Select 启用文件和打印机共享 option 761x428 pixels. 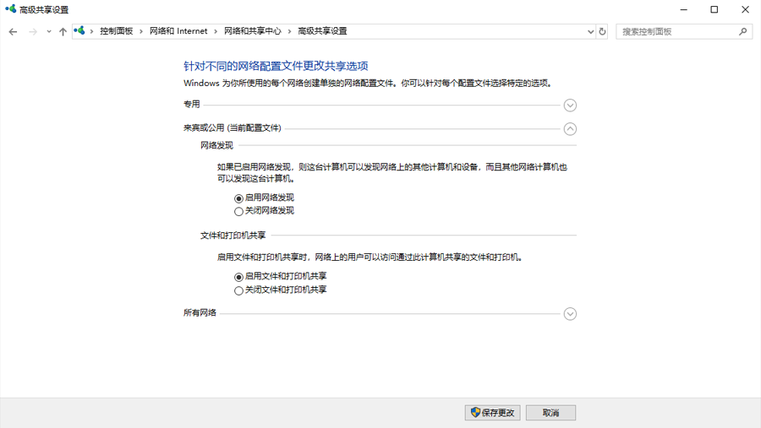click(238, 277)
